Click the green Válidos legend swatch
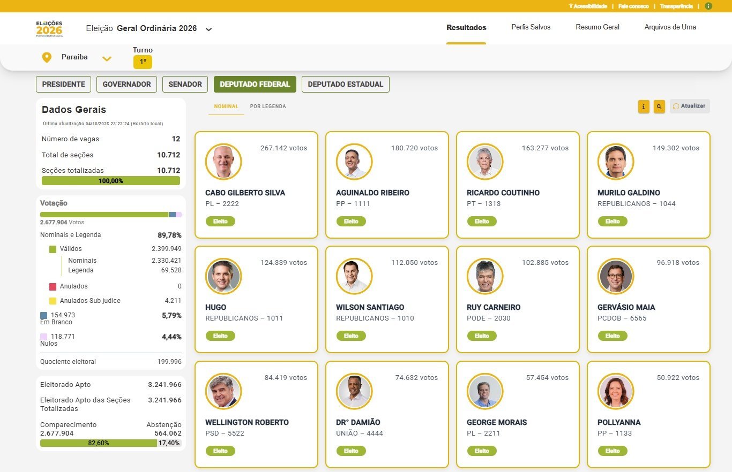This screenshot has width=732, height=472. [x=53, y=249]
